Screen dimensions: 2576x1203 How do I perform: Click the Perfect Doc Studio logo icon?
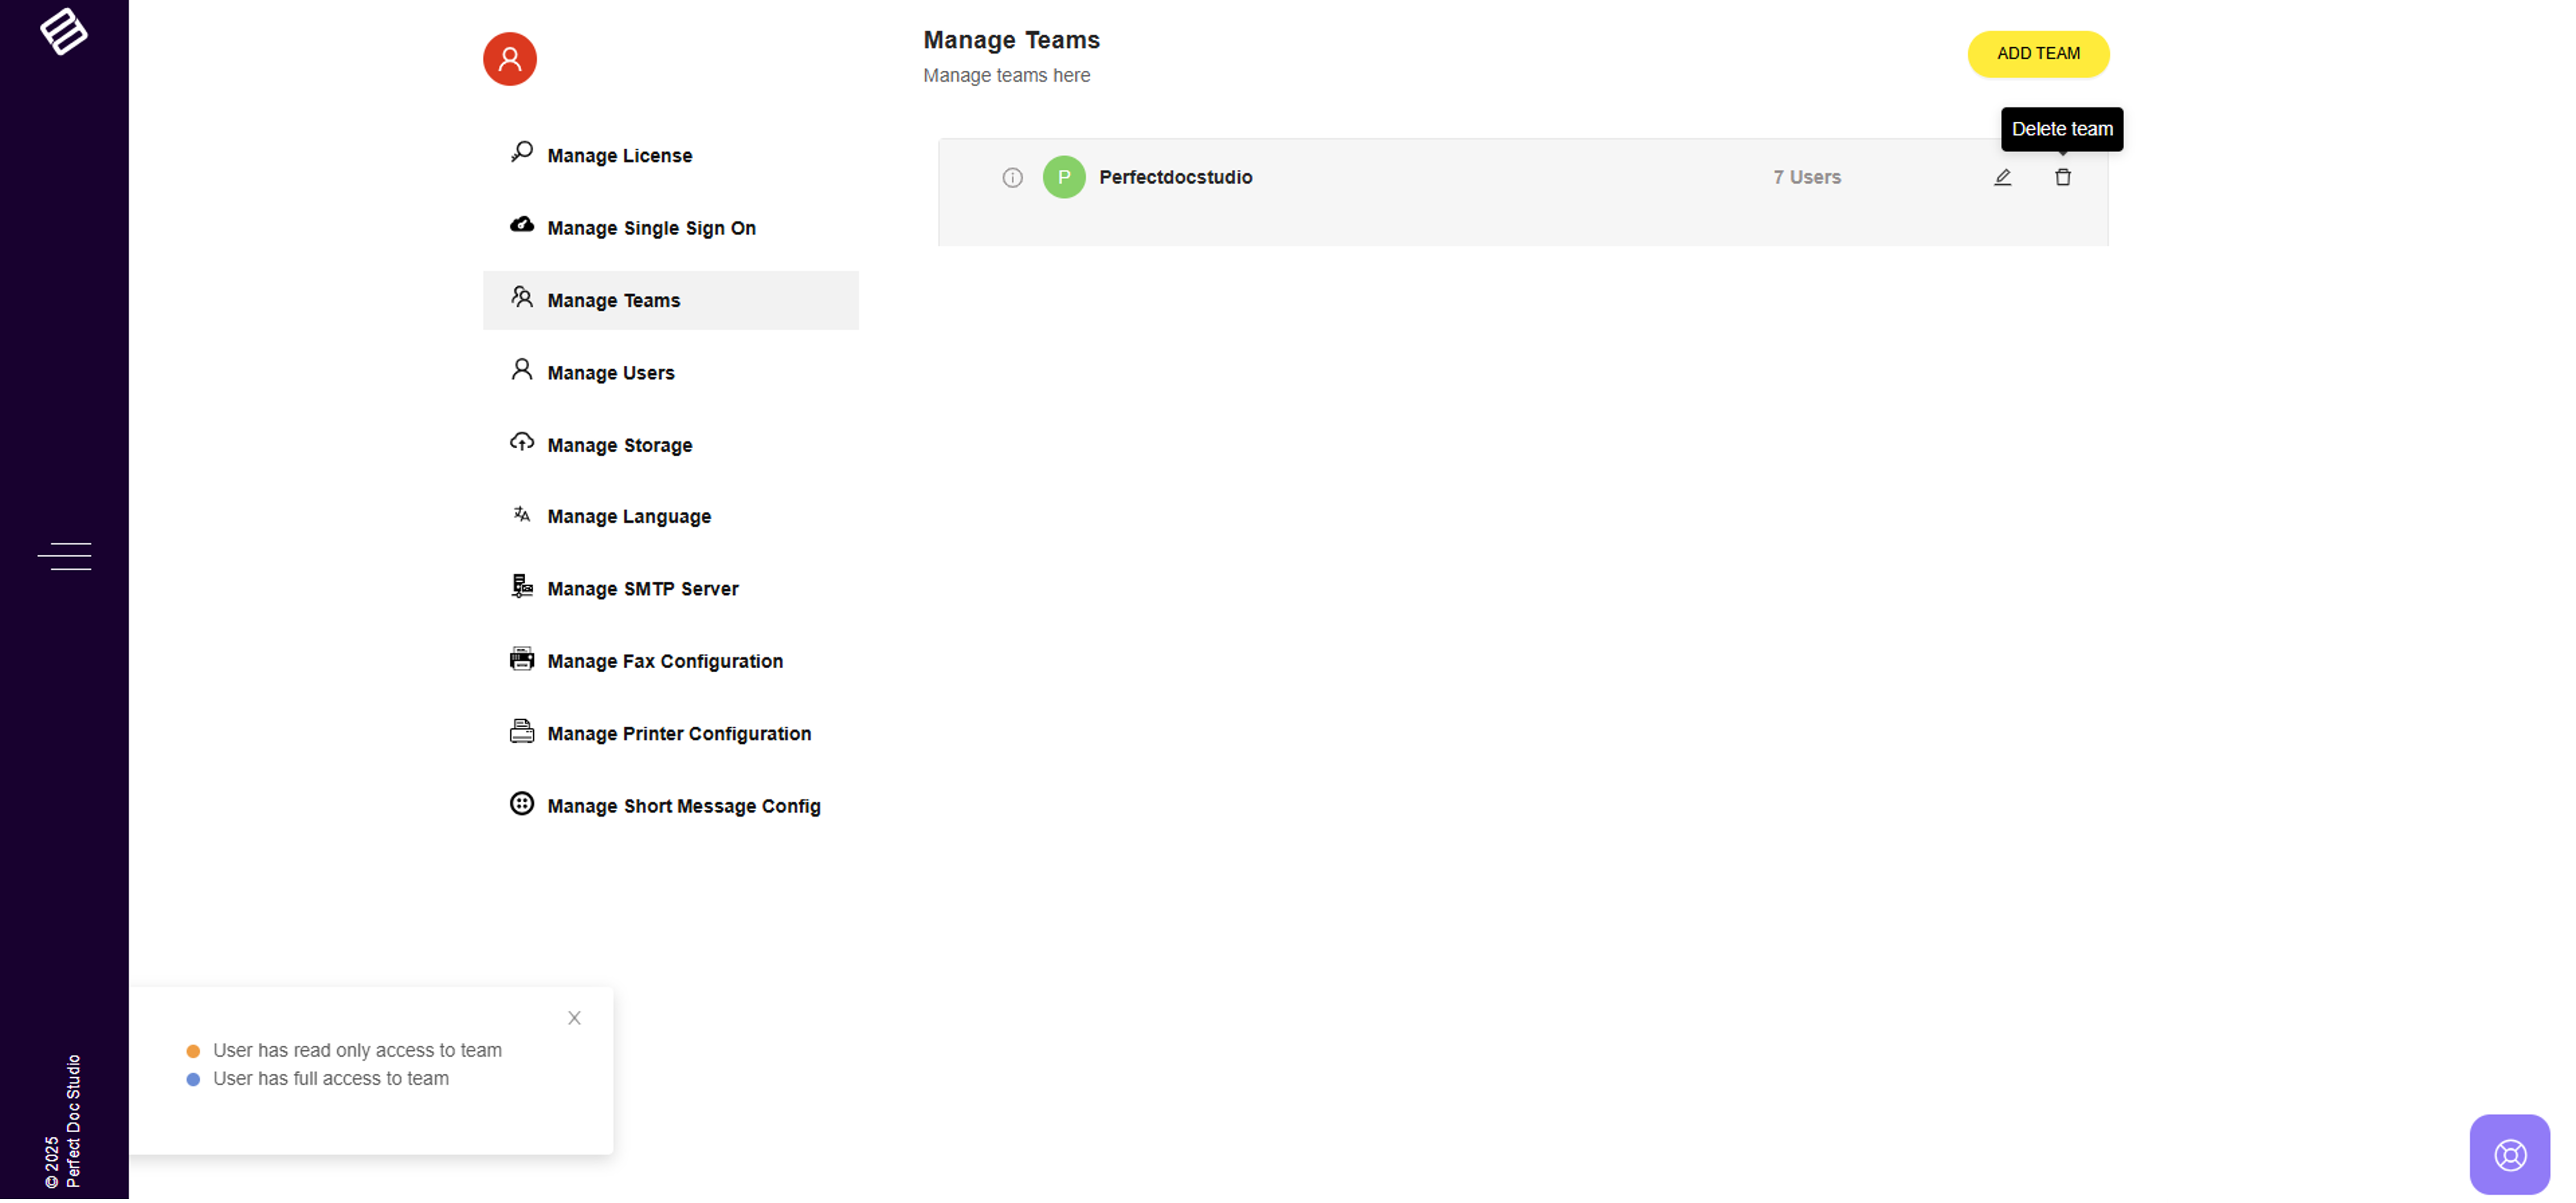pos(64,31)
